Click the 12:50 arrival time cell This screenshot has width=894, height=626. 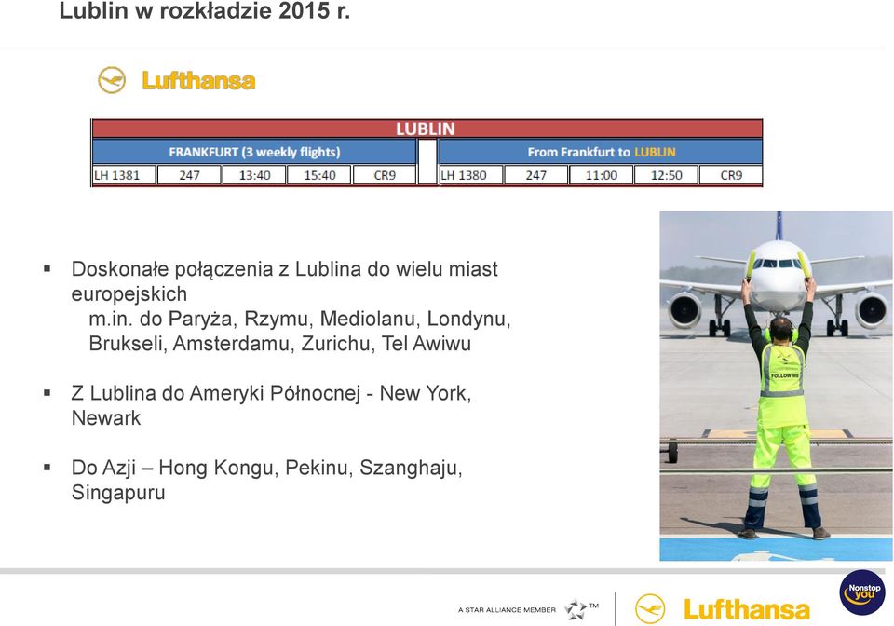pos(666,175)
